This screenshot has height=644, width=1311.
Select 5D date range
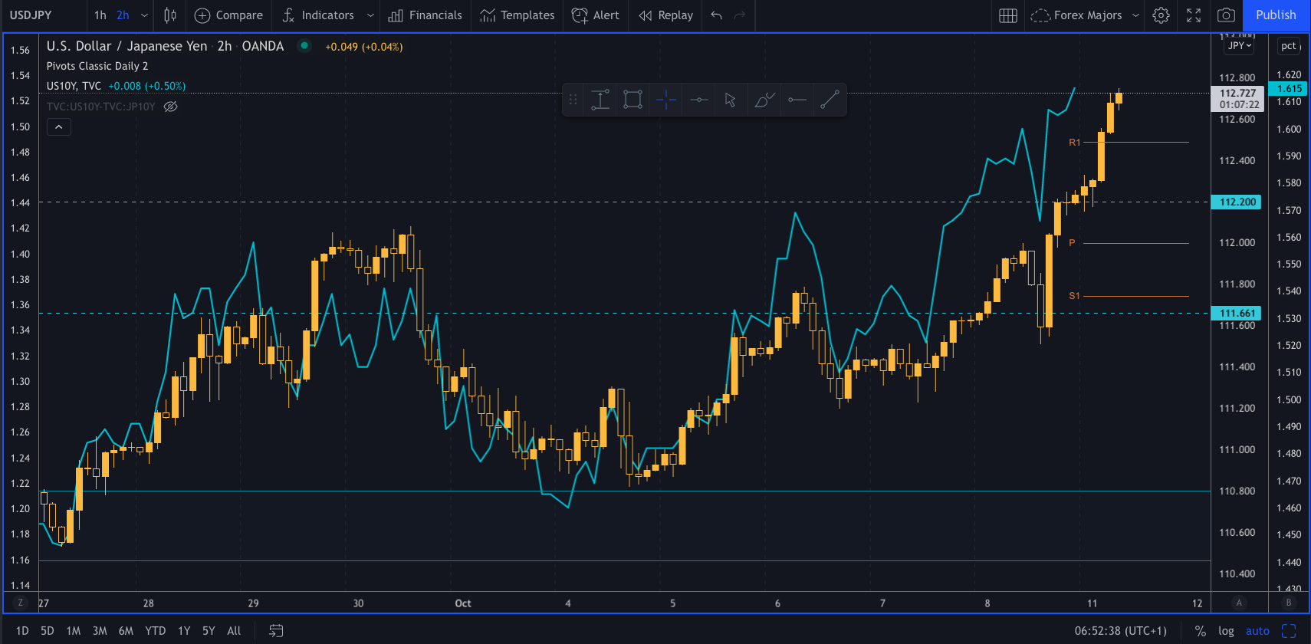pyautogui.click(x=48, y=631)
